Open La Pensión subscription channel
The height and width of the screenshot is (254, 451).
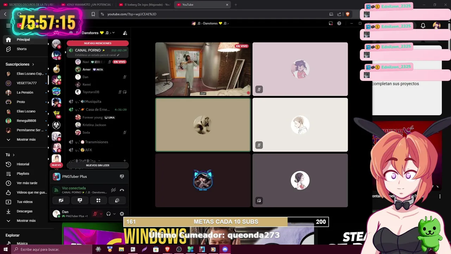coord(25,92)
